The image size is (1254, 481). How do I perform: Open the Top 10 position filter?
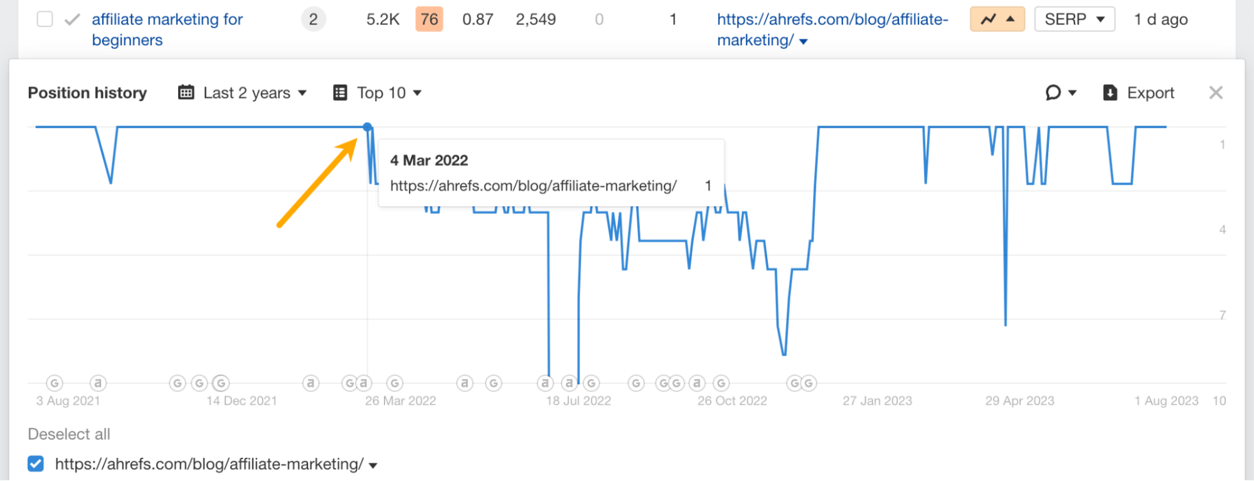381,92
